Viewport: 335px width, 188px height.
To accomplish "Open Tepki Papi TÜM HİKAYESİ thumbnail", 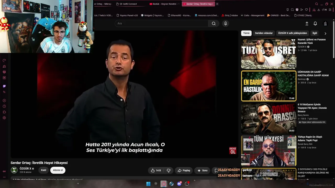I will tap(269, 151).
